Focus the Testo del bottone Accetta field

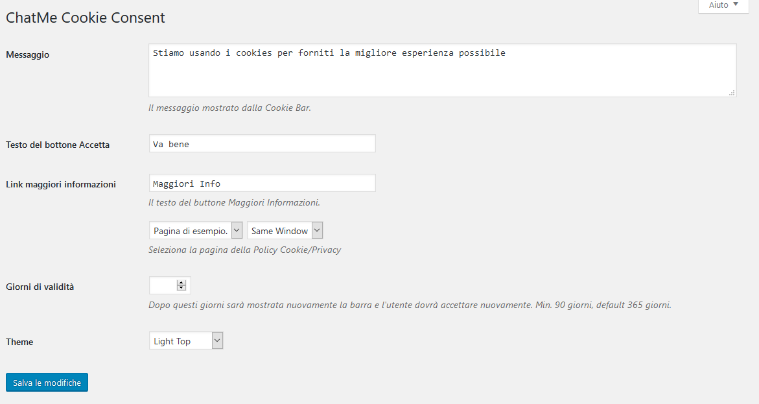[263, 143]
